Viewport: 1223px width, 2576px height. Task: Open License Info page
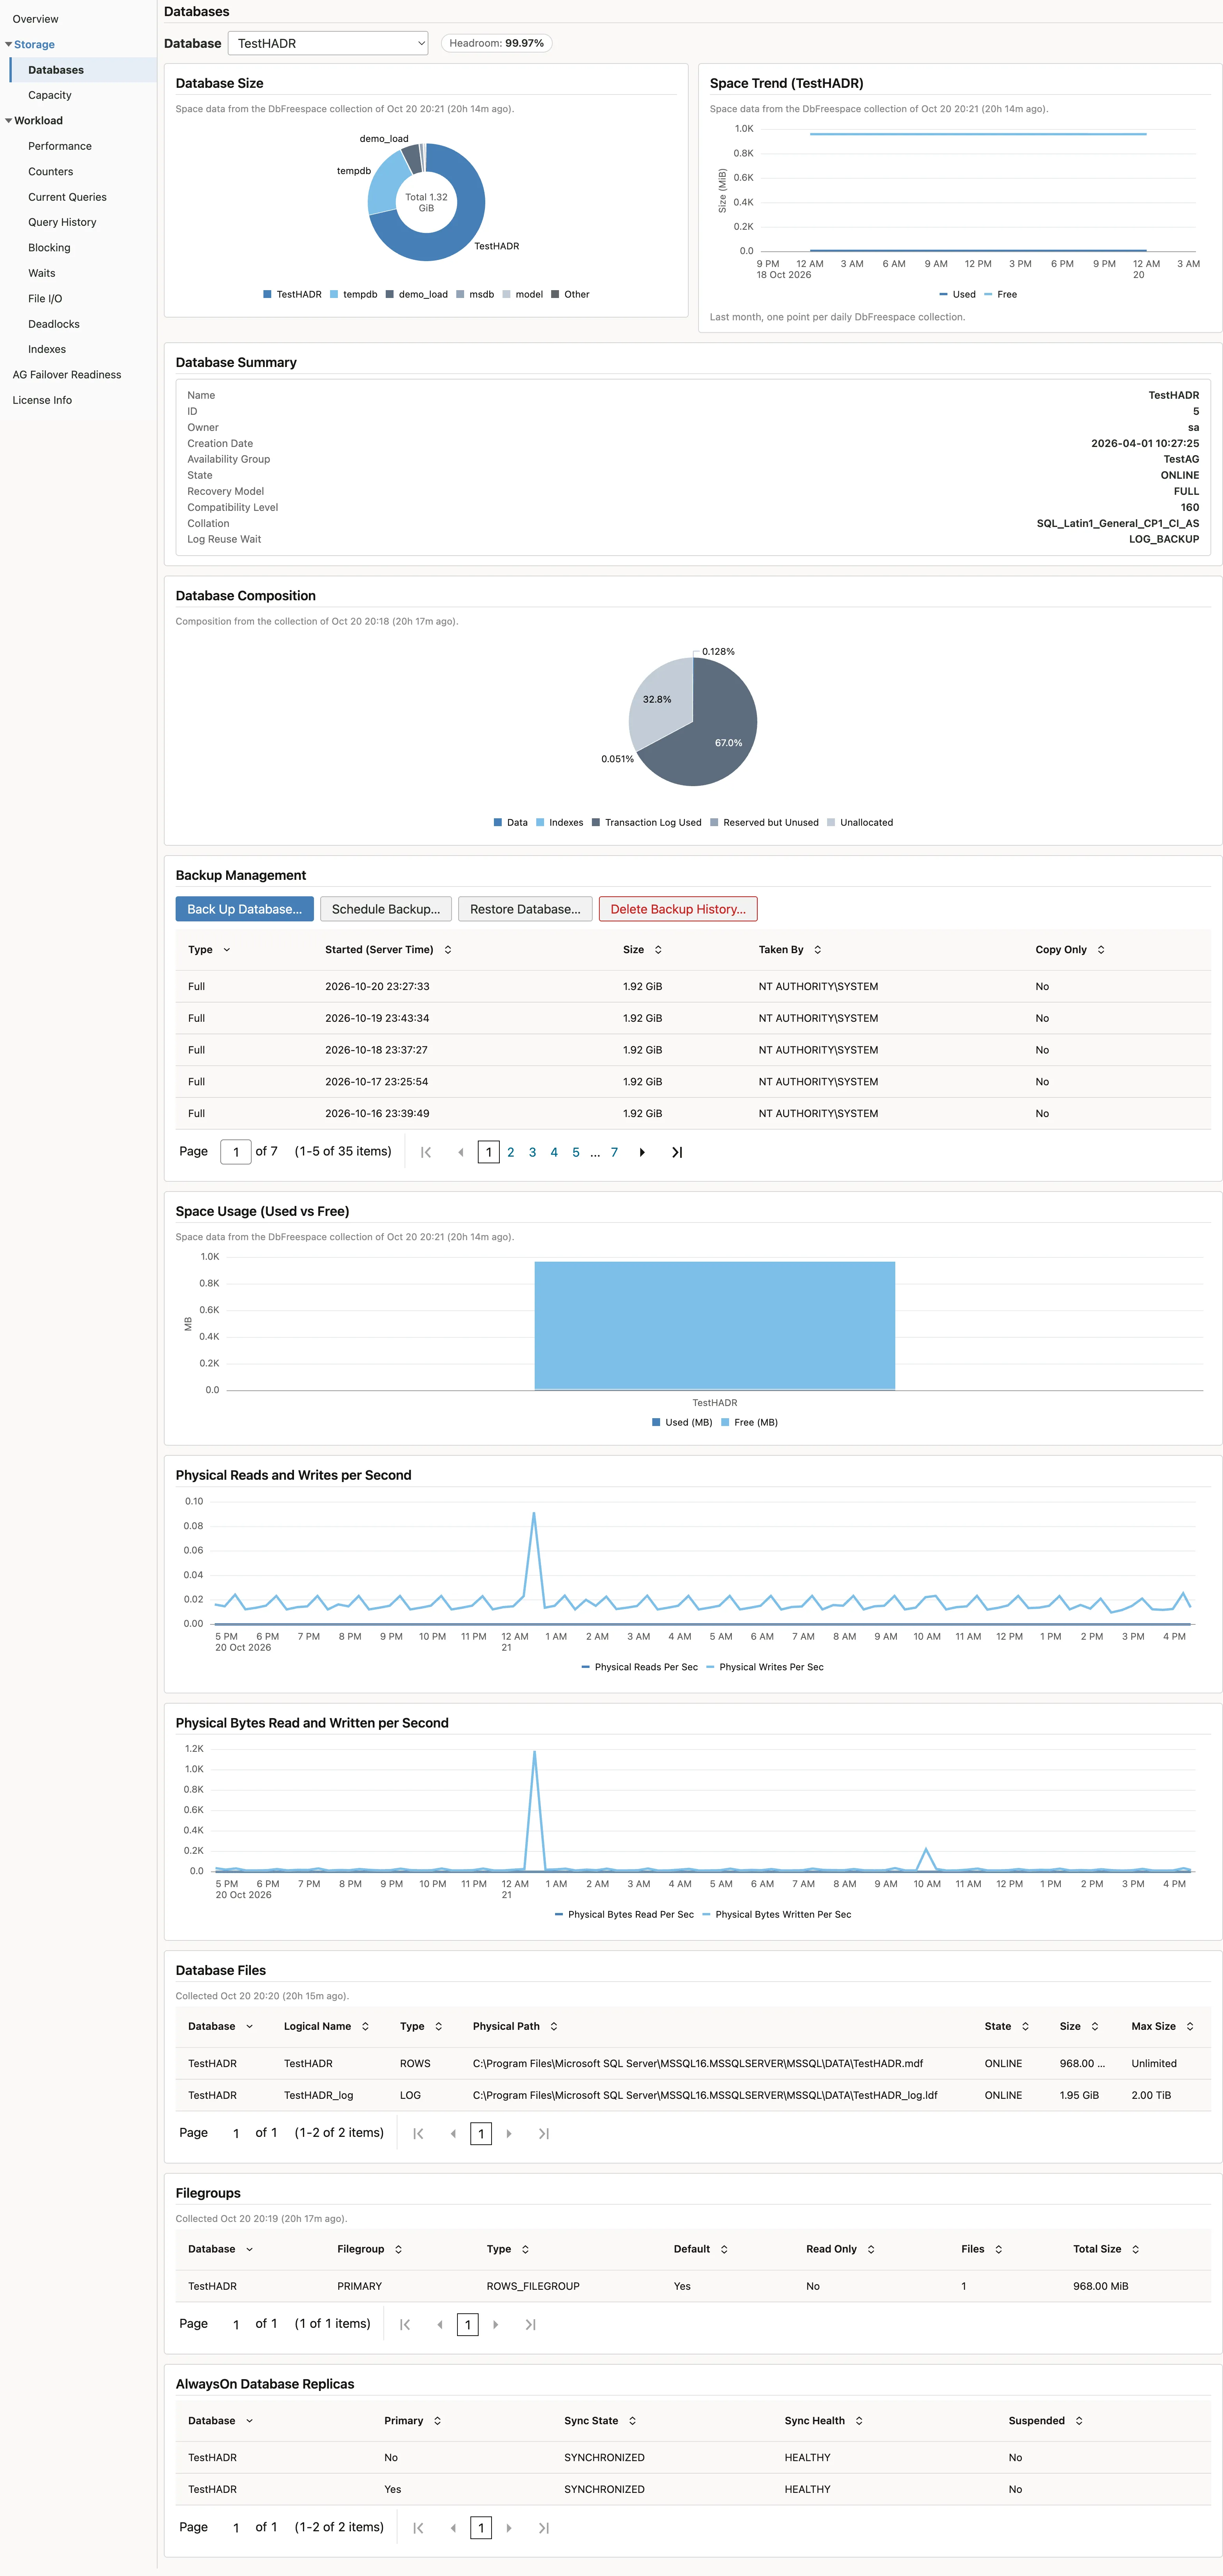pyautogui.click(x=42, y=400)
